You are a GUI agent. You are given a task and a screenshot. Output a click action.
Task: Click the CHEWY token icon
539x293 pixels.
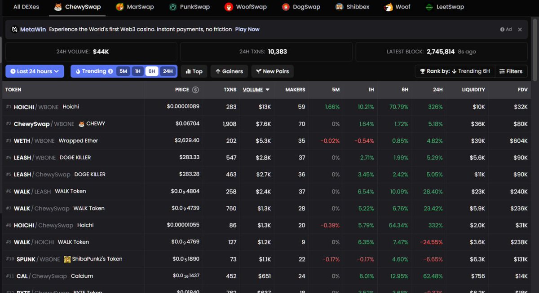coord(81,124)
